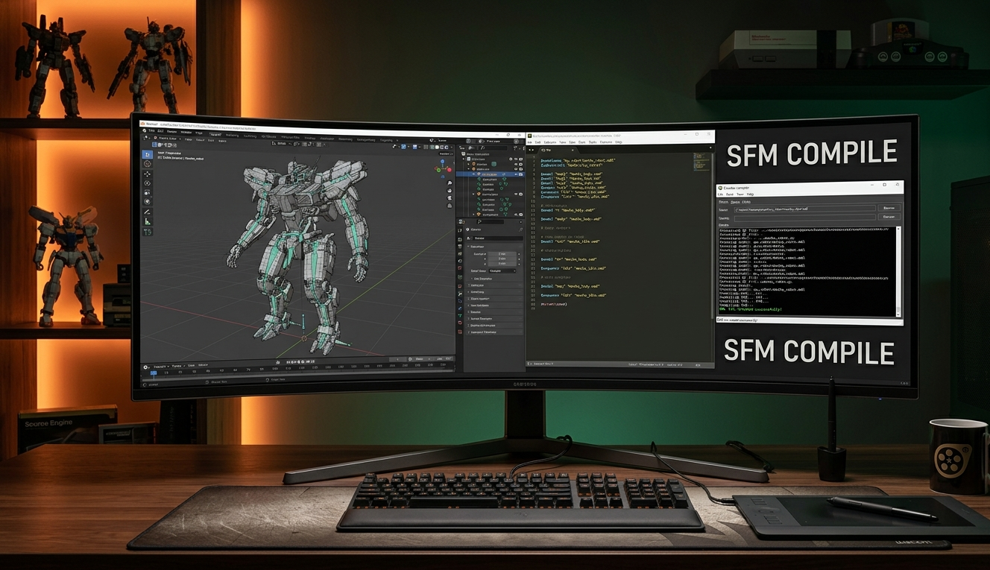Select the Scale tool in Blender toolbar

tap(148, 192)
